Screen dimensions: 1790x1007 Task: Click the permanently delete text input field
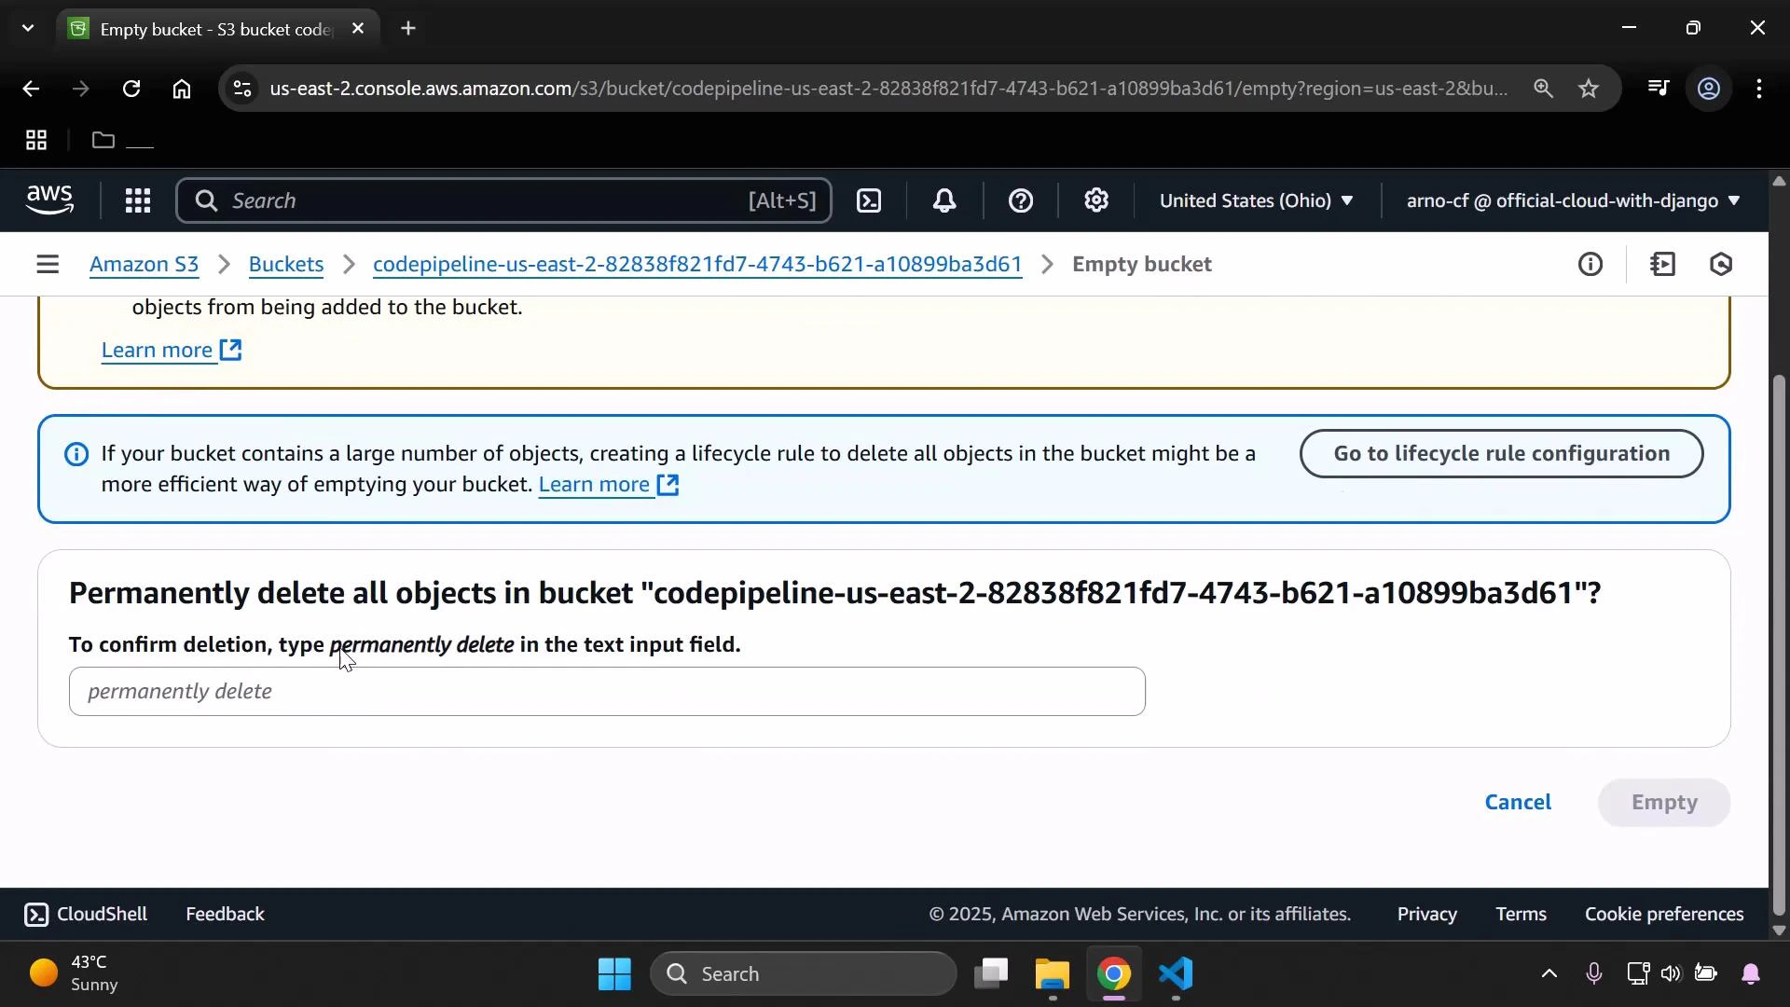tap(606, 692)
